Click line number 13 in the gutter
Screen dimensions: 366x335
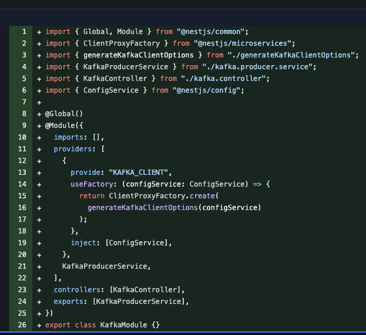pos(22,172)
